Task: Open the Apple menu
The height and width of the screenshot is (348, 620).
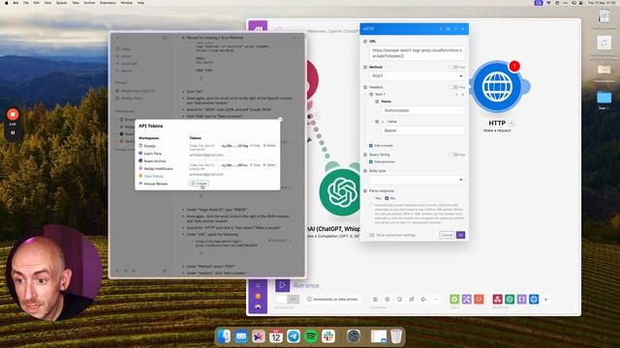Action: tap(7, 3)
